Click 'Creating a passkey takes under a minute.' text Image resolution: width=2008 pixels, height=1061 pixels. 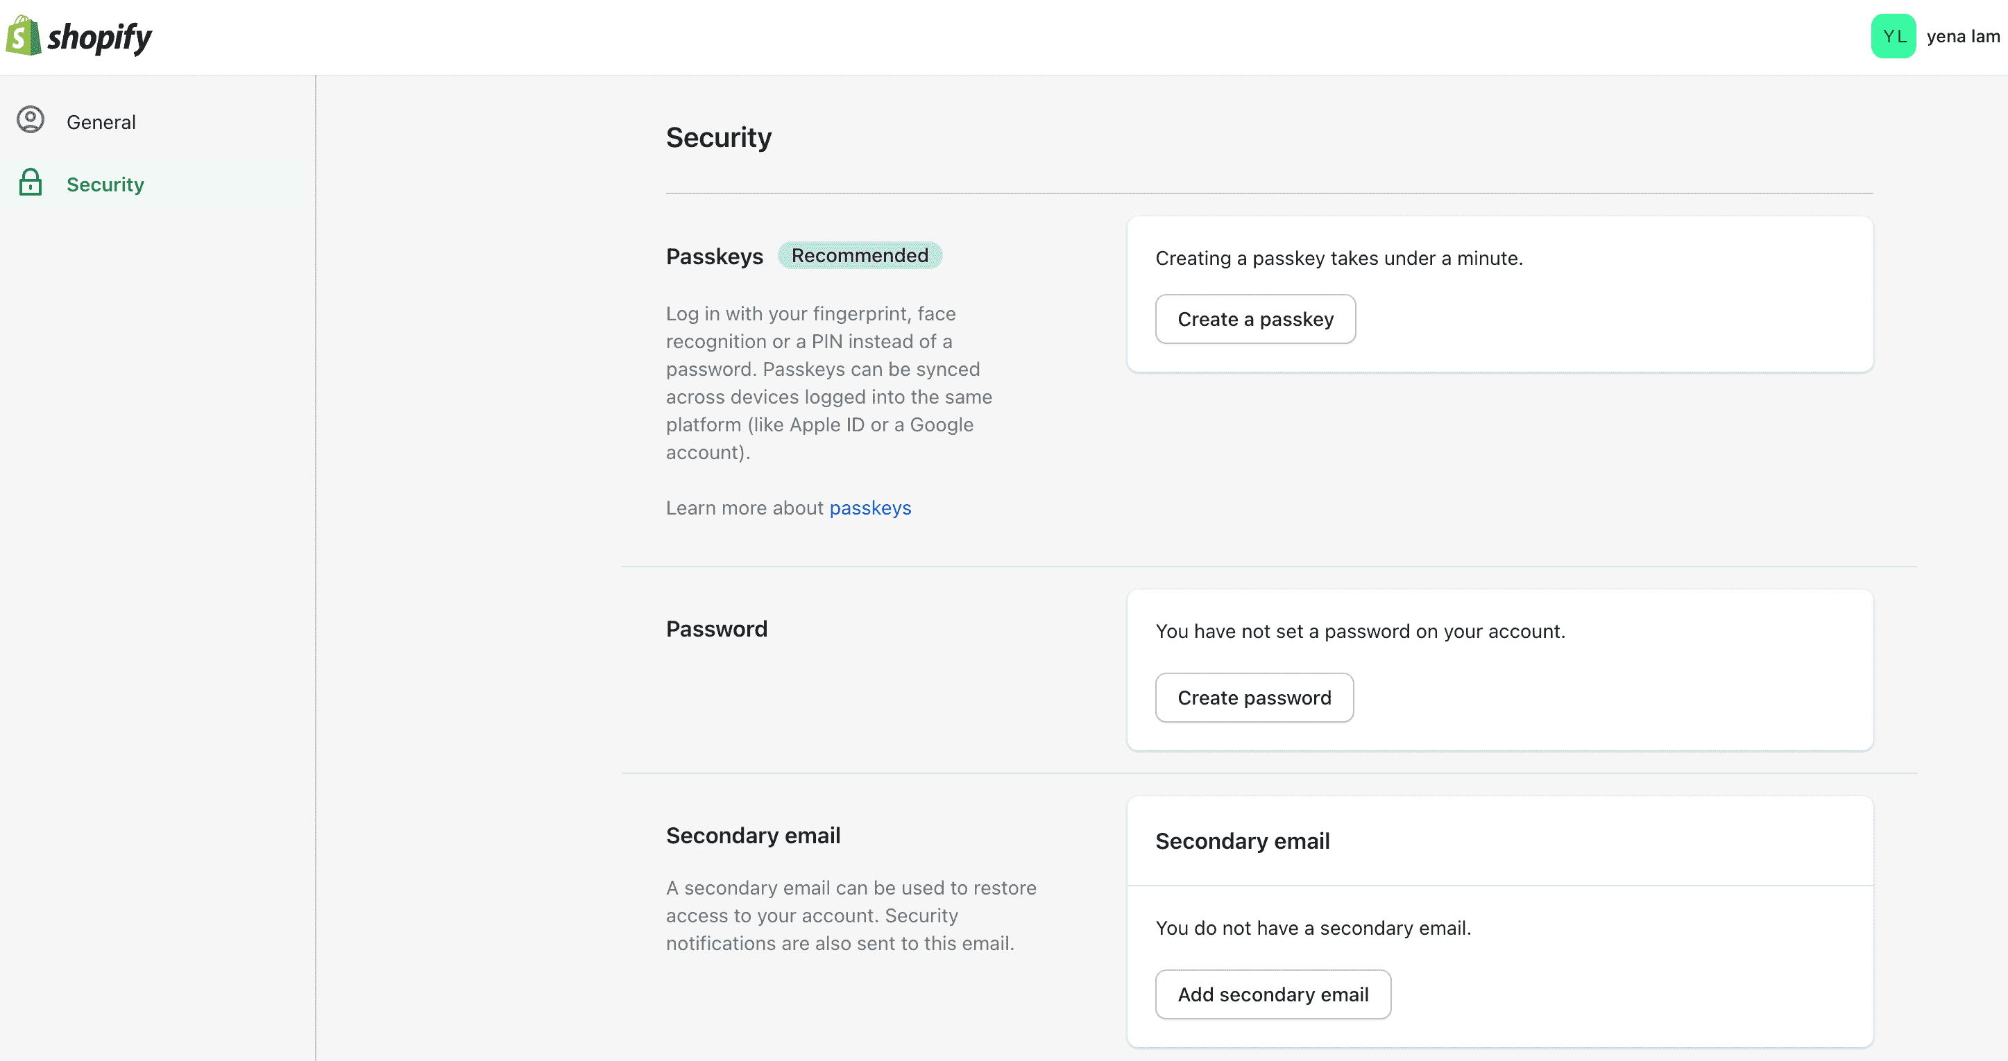tap(1338, 258)
